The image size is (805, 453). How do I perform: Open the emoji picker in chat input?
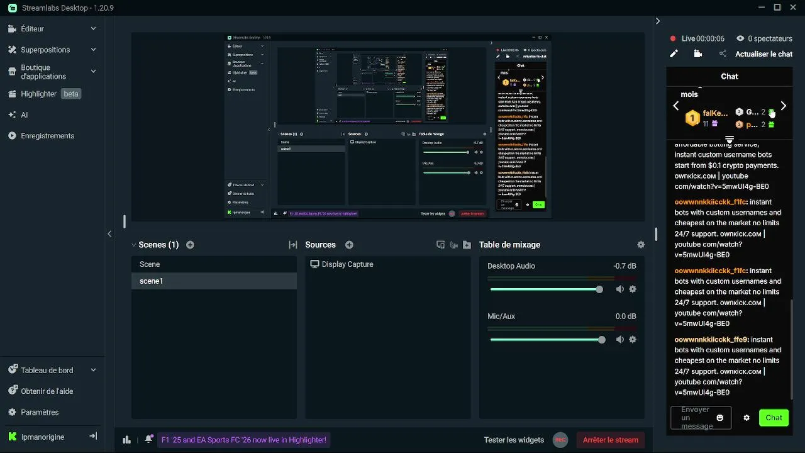720,418
